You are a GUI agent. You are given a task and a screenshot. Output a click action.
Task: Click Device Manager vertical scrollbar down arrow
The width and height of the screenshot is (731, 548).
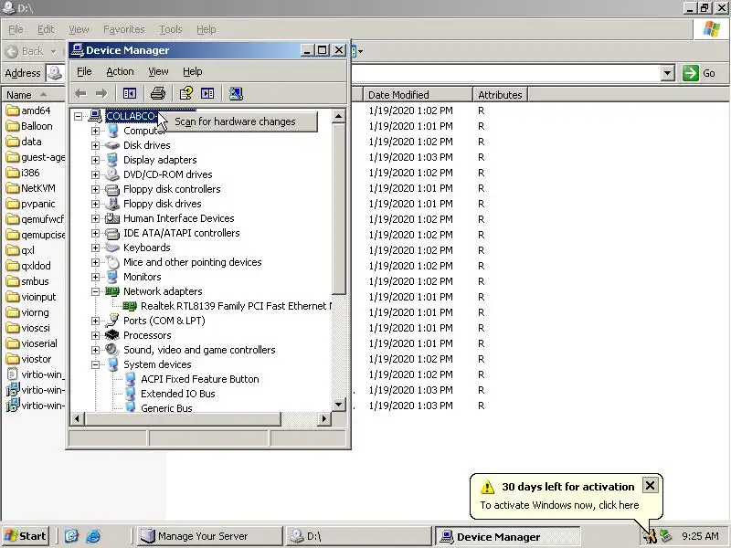pyautogui.click(x=339, y=405)
